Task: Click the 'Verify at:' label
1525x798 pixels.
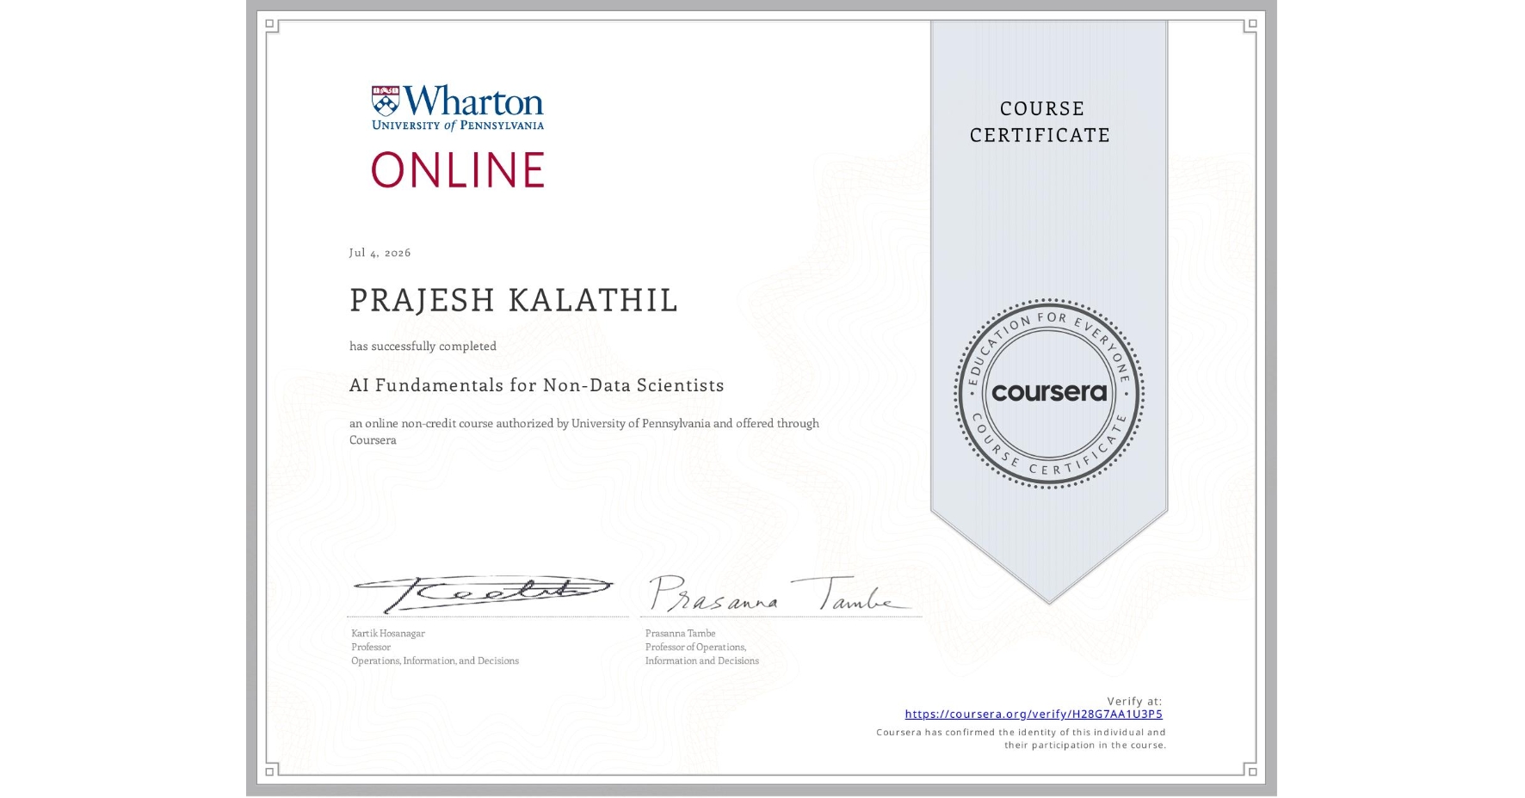Action: click(1134, 702)
